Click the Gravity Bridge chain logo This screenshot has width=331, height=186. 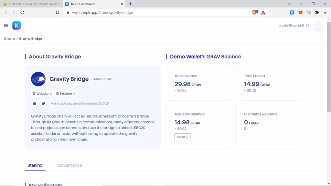38,79
